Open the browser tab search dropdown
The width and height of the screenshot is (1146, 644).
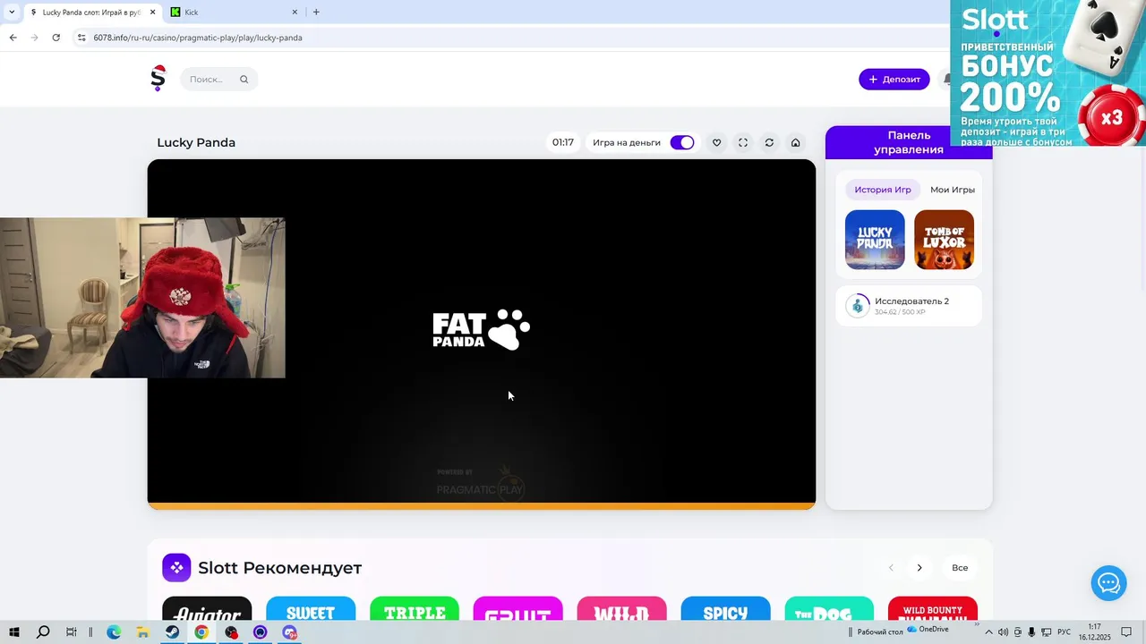pos(12,13)
